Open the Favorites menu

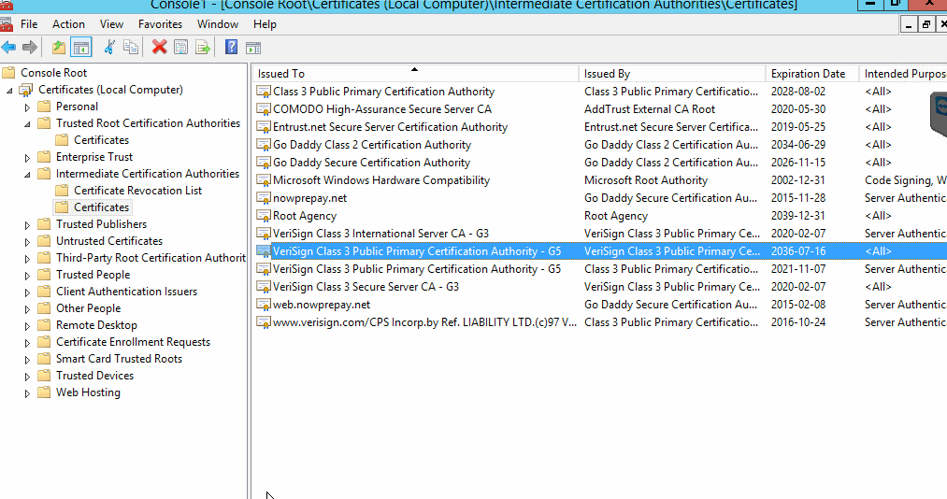click(160, 24)
